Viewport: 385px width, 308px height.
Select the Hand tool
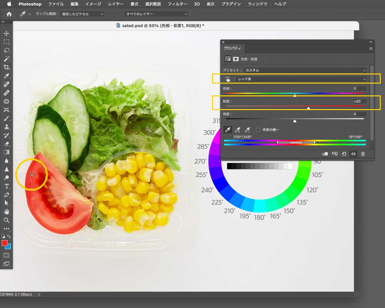[x=7, y=212]
